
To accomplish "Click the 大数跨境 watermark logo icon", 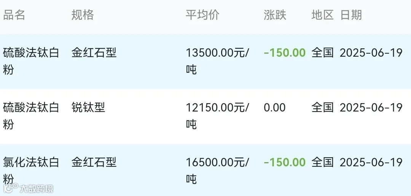I will pos(11,188).
